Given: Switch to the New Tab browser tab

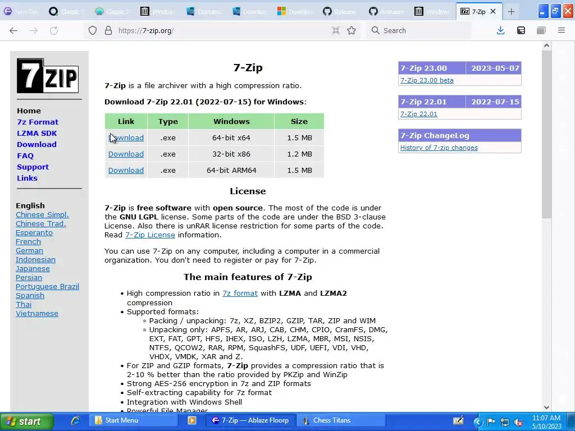Looking at the screenshot, I should click(x=22, y=12).
